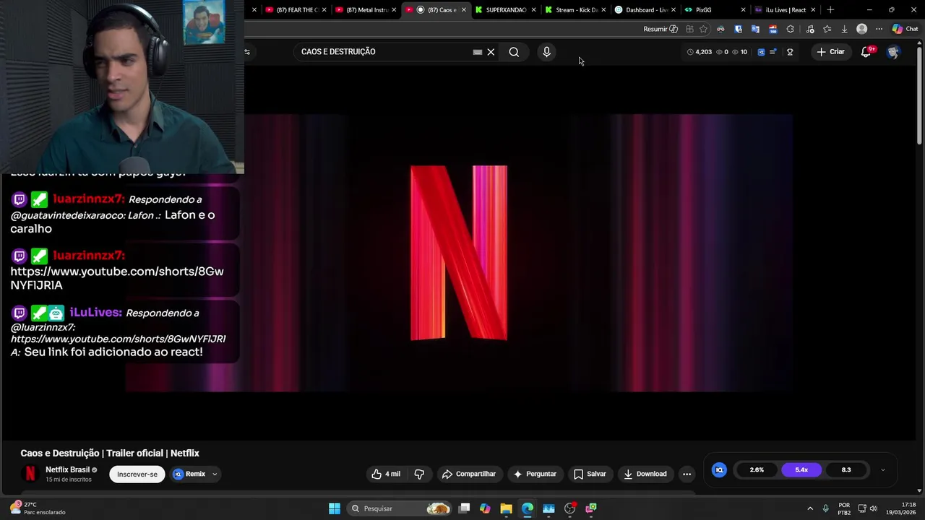Image resolution: width=925 pixels, height=520 pixels.
Task: Open more actions ellipsis under video
Action: (x=687, y=474)
